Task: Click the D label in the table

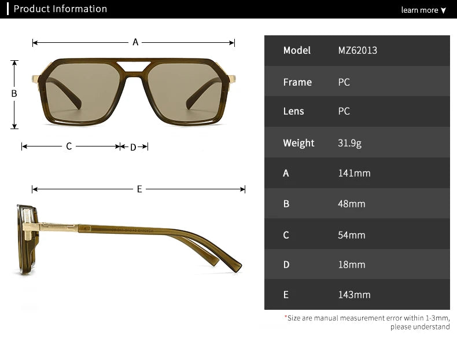Action: 286,265
